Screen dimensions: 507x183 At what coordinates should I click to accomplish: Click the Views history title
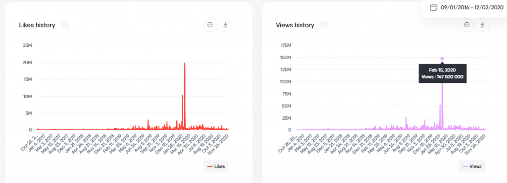295,25
